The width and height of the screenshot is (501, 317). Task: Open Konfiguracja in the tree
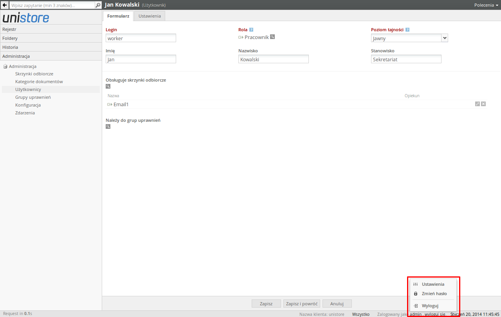[x=28, y=105]
